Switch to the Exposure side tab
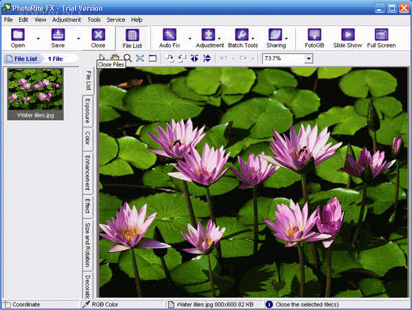This screenshot has width=412, height=310. coord(88,111)
